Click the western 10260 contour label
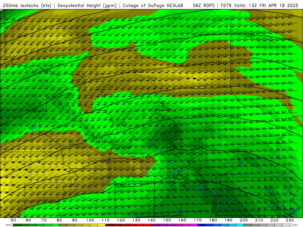 tap(151, 44)
